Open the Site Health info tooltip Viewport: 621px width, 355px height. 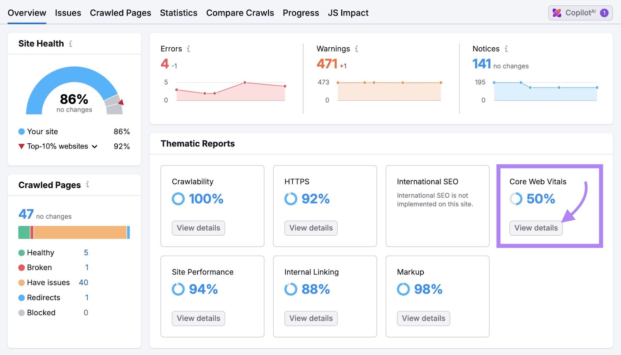pos(70,44)
